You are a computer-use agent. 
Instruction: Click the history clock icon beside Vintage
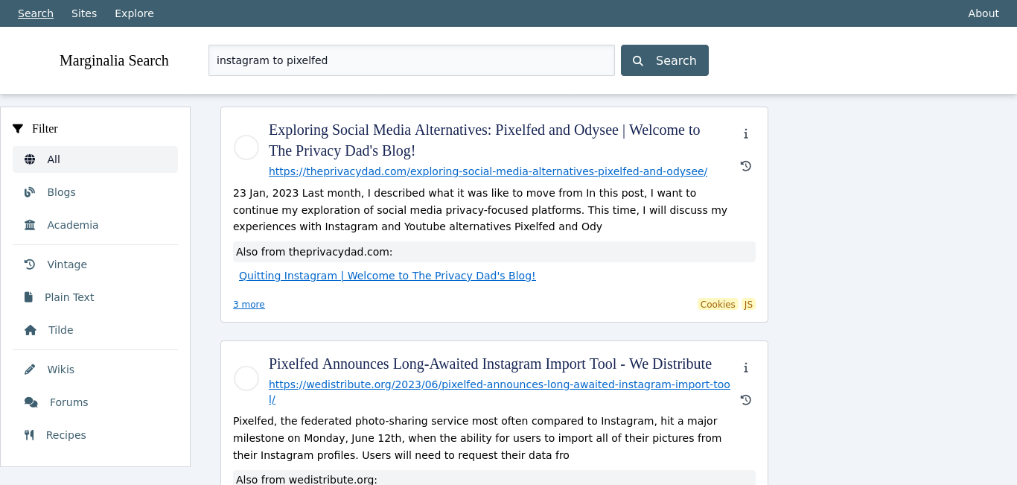30,264
